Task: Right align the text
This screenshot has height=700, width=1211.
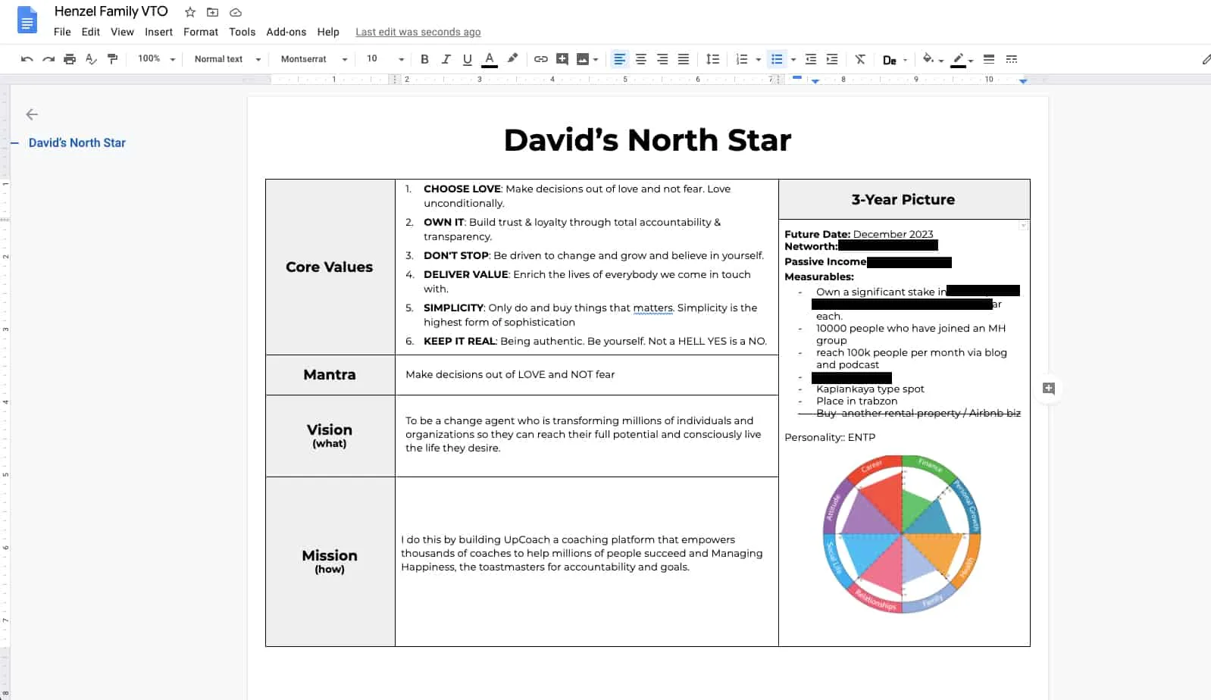Action: [662, 59]
